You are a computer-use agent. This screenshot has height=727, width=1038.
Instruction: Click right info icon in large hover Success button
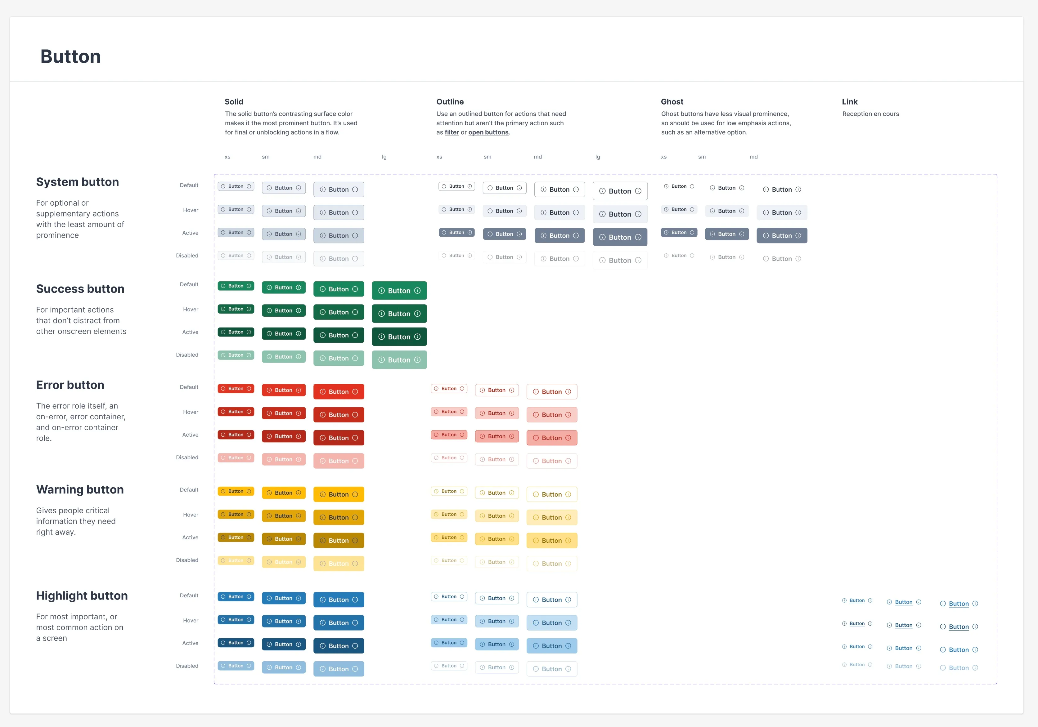click(417, 314)
